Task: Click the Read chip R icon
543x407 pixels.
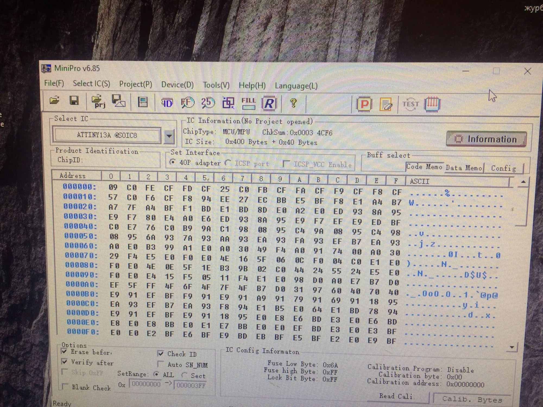Action: click(269, 103)
